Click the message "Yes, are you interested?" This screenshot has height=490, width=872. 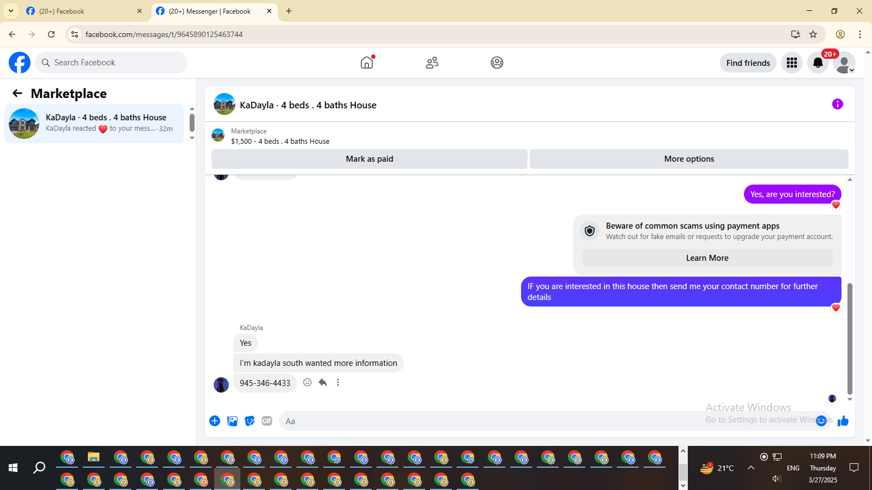tap(792, 194)
